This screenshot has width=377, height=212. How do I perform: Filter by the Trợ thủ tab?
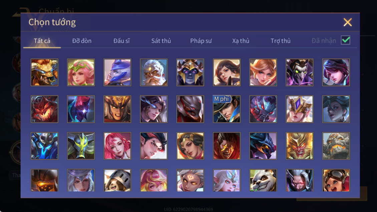[x=281, y=41]
